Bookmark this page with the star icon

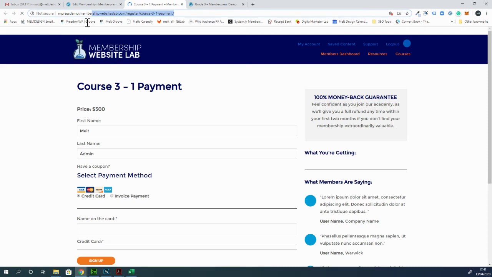pos(407,13)
